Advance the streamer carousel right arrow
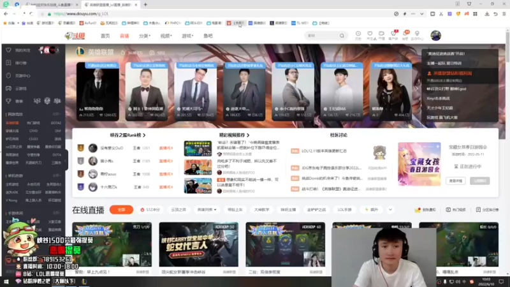510x287 pixels. 416,88
